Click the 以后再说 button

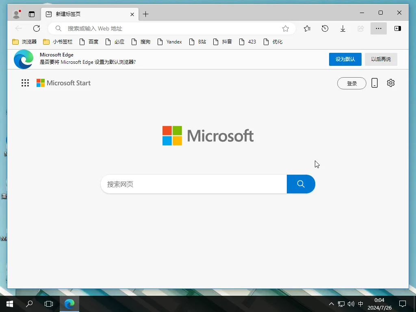pyautogui.click(x=381, y=59)
